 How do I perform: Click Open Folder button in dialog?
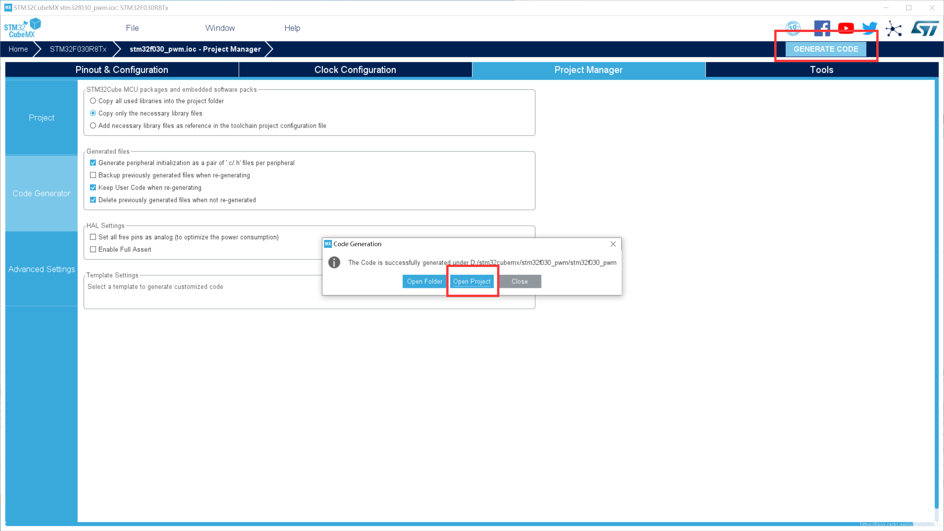tap(425, 281)
